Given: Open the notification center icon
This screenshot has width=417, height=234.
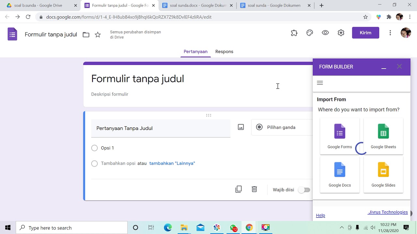Looking at the screenshot, I should click(406, 227).
